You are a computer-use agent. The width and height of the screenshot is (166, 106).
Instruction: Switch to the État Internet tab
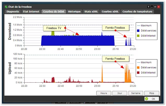[x=31, y=11]
